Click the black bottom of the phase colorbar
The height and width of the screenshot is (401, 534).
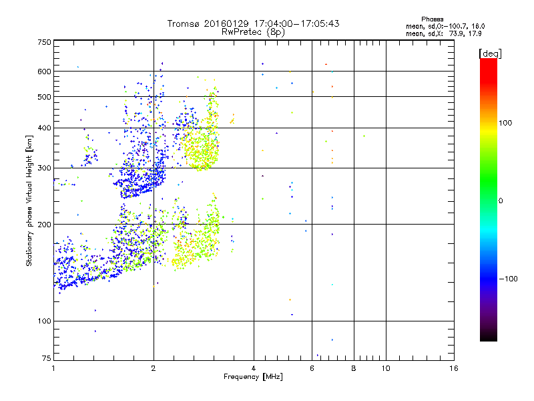pyautogui.click(x=489, y=336)
